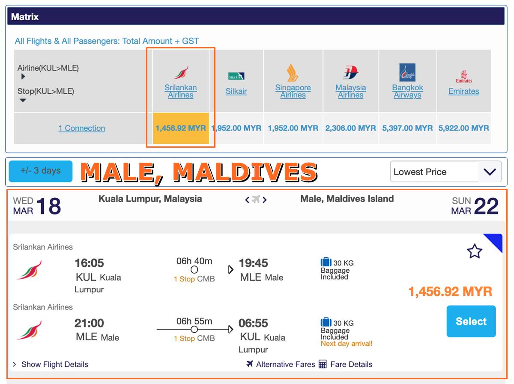Screen dimensions: 514x384
Task: Open the Srilankan Airlines link in the Matrix
Action: pos(181,91)
